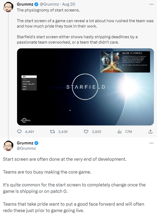
Task: View analytics icon showing 7.7M views
Action: click(x=119, y=132)
